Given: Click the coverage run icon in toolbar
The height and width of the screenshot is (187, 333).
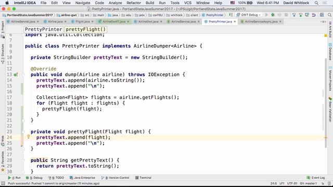Looking at the screenshot, I should pos(279,15).
